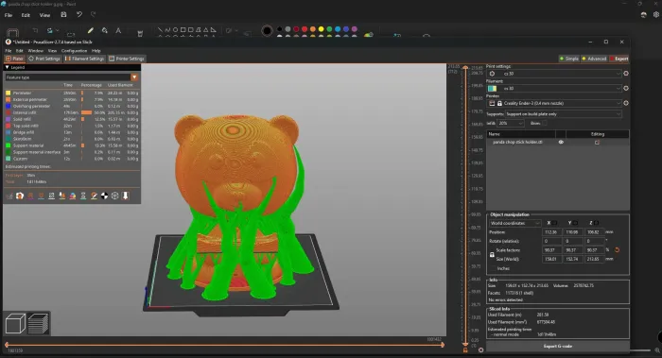Viewport: 662px width, 358px height.
Task: Click the color changes icon in legend toolbar
Action: 73,196
